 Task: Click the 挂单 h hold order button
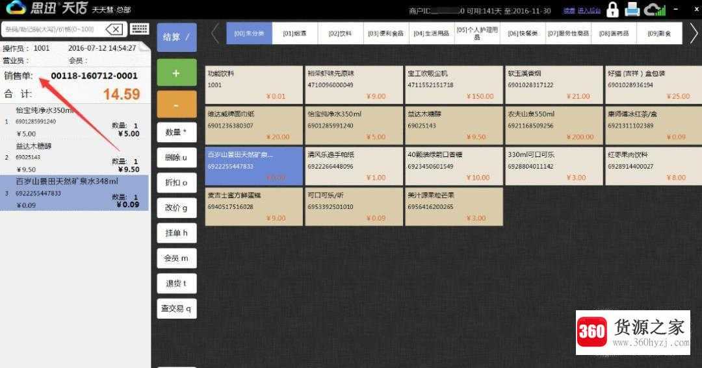coord(176,233)
